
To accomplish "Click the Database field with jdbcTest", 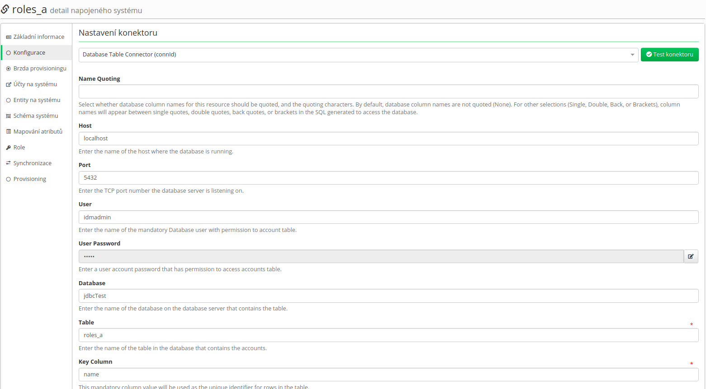I will tap(389, 296).
